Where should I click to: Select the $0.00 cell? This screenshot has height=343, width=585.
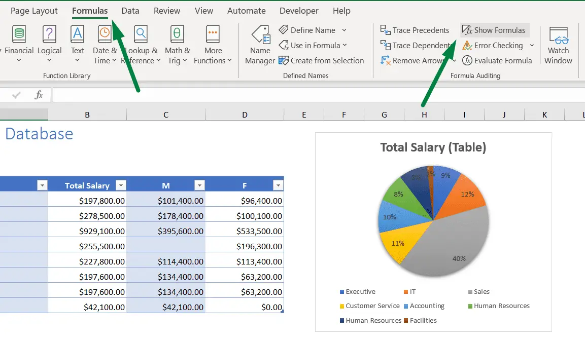pyautogui.click(x=245, y=307)
